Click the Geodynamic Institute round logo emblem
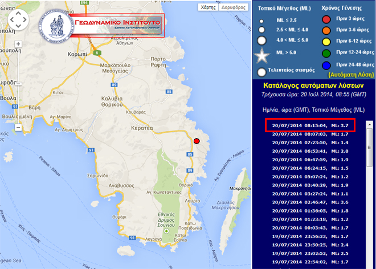 (x=58, y=26)
